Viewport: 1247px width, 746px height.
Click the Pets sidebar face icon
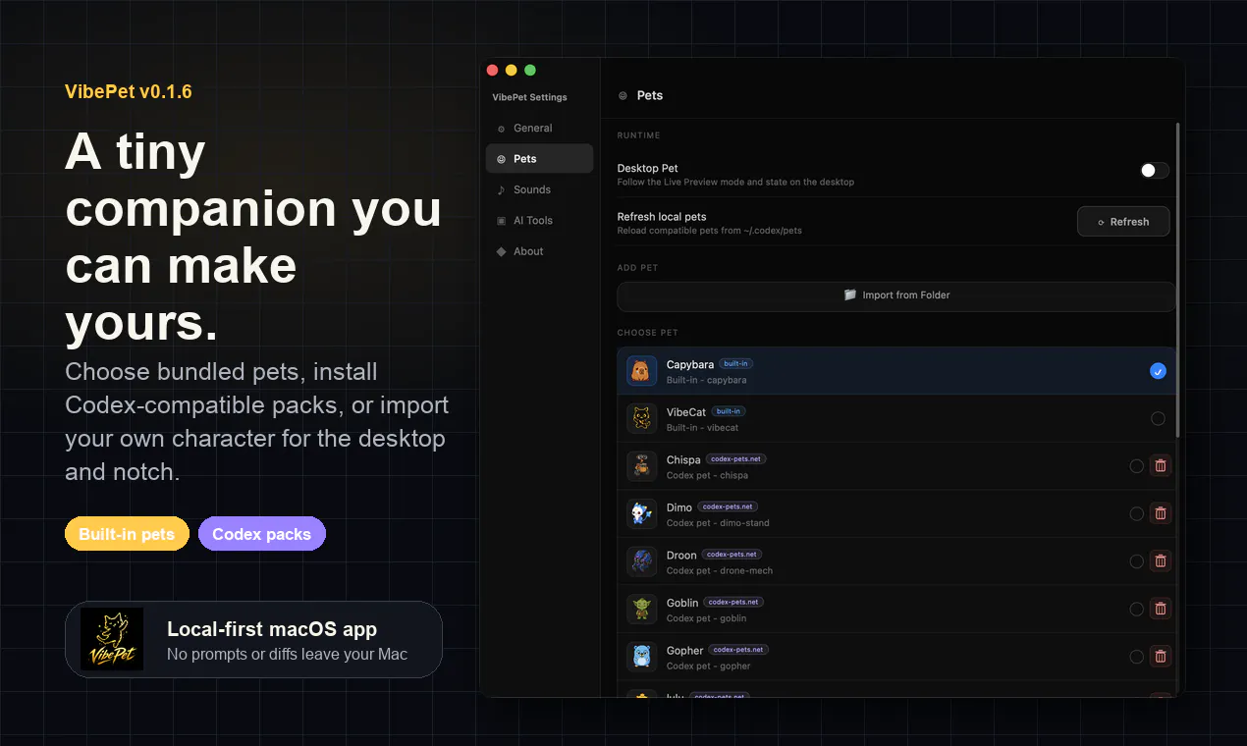pos(501,159)
